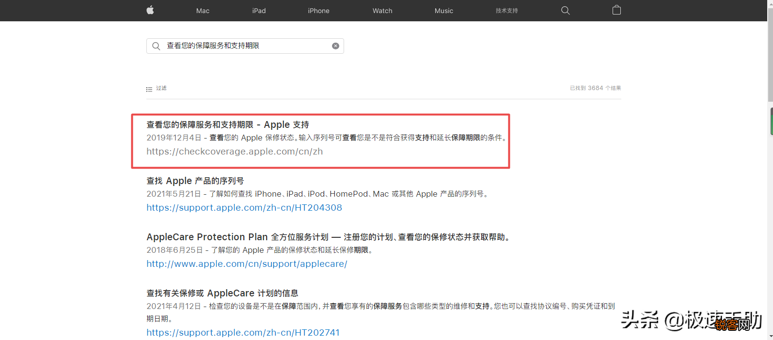
Task: Open the 过滤 filter list icon
Action: tap(149, 89)
